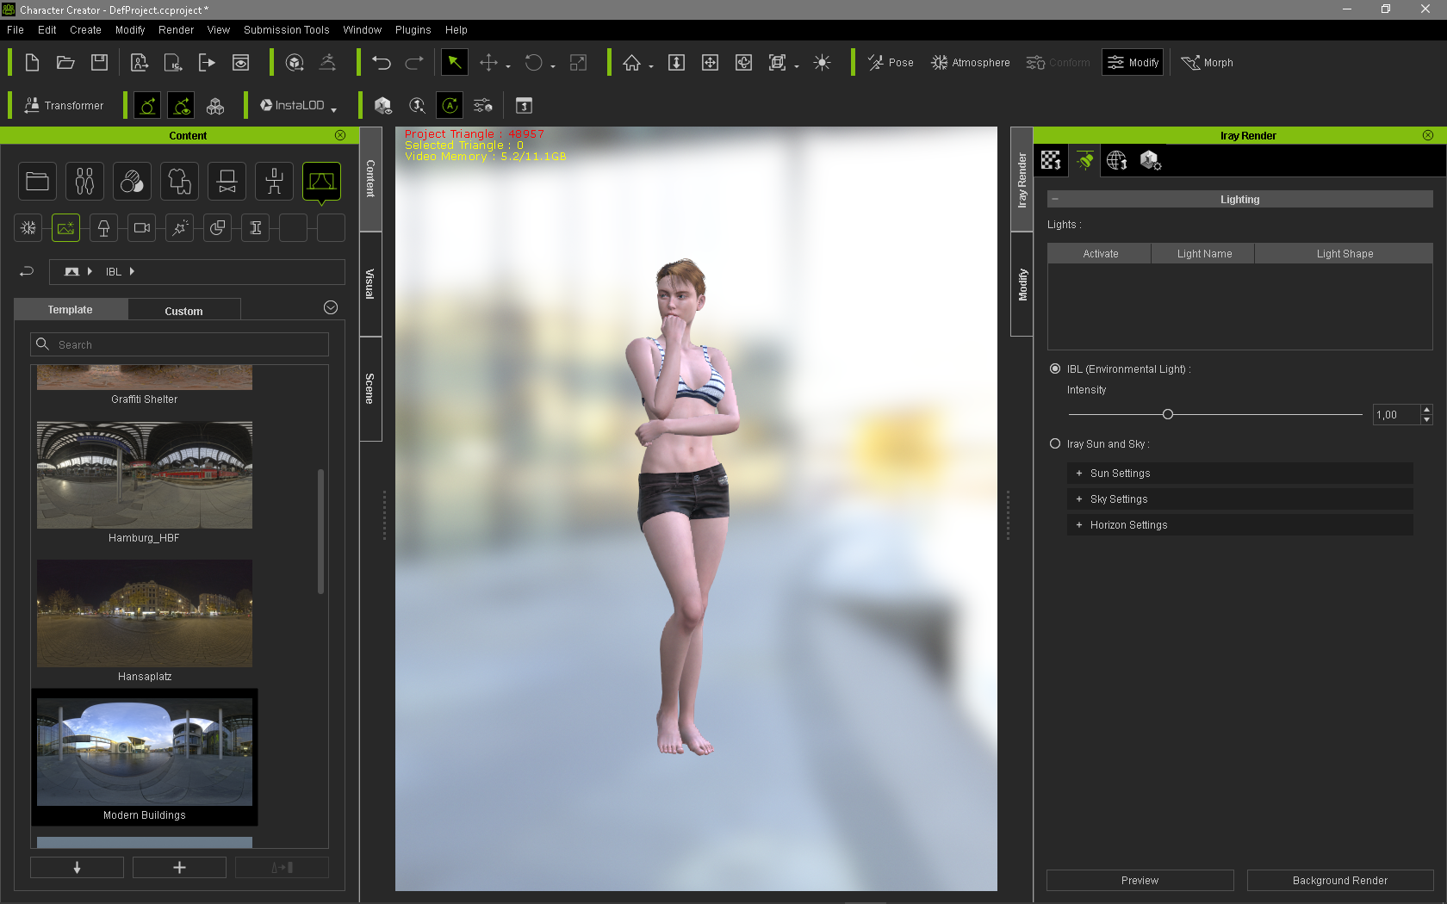Apply item with down arrow button
1447x904 pixels.
click(x=77, y=868)
